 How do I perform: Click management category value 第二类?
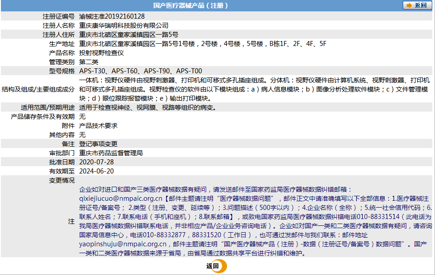88,62
